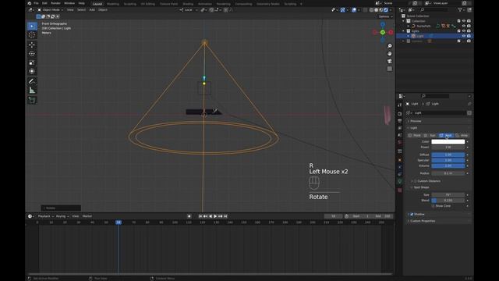Open the Output properties tab icon
The height and width of the screenshot is (281, 499).
[400, 121]
